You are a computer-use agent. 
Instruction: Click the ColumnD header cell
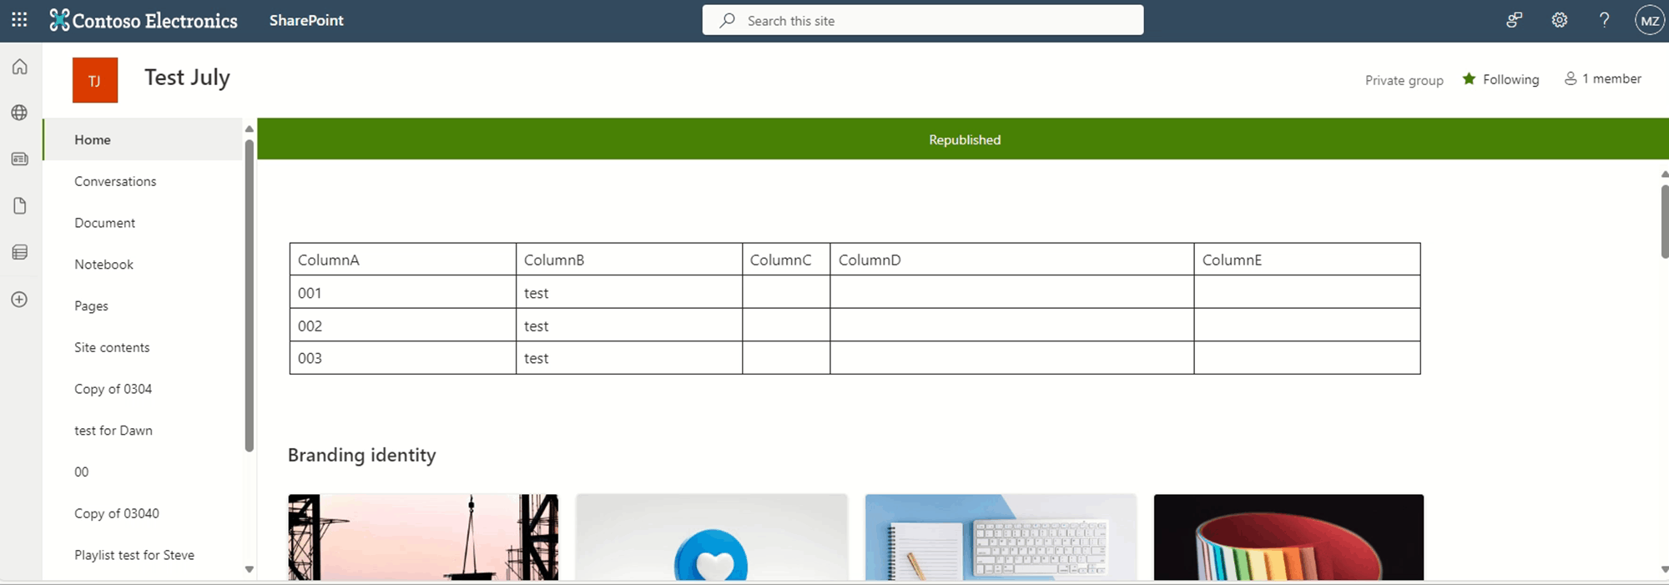click(x=1012, y=260)
